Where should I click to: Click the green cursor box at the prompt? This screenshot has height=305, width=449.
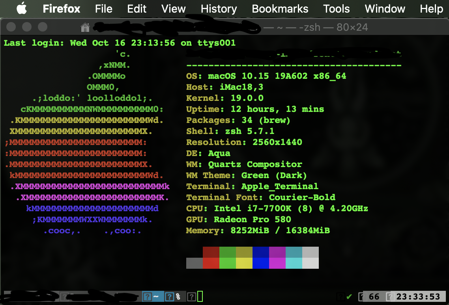point(200,296)
